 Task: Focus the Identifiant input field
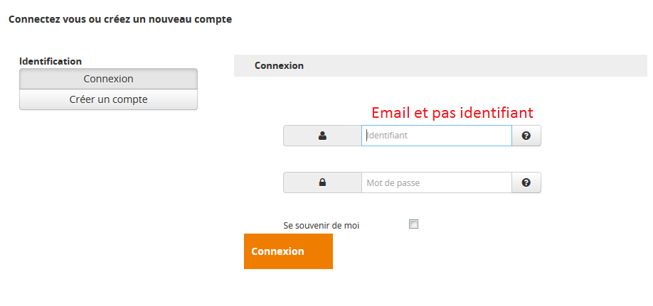tap(436, 136)
